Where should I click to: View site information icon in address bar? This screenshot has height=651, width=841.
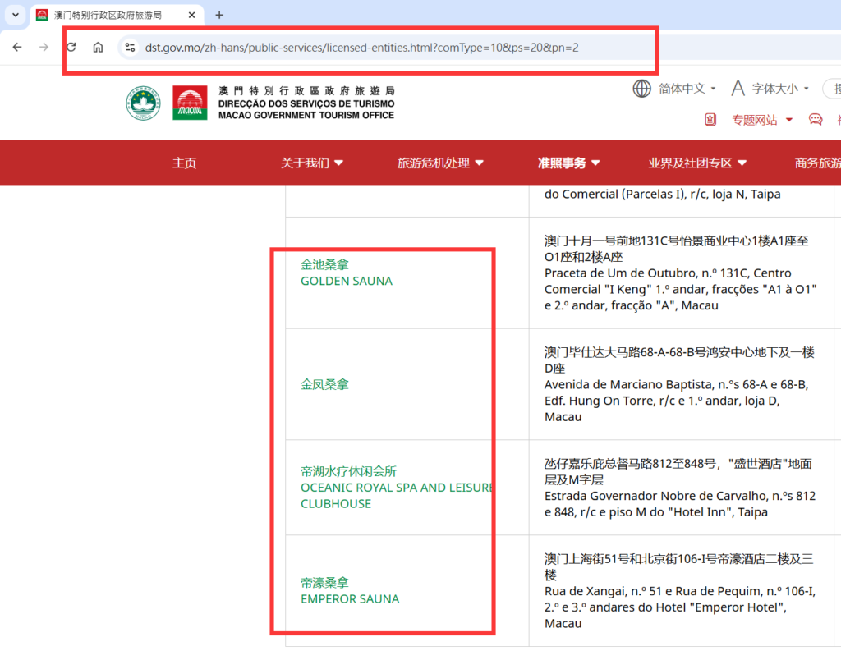tap(130, 47)
